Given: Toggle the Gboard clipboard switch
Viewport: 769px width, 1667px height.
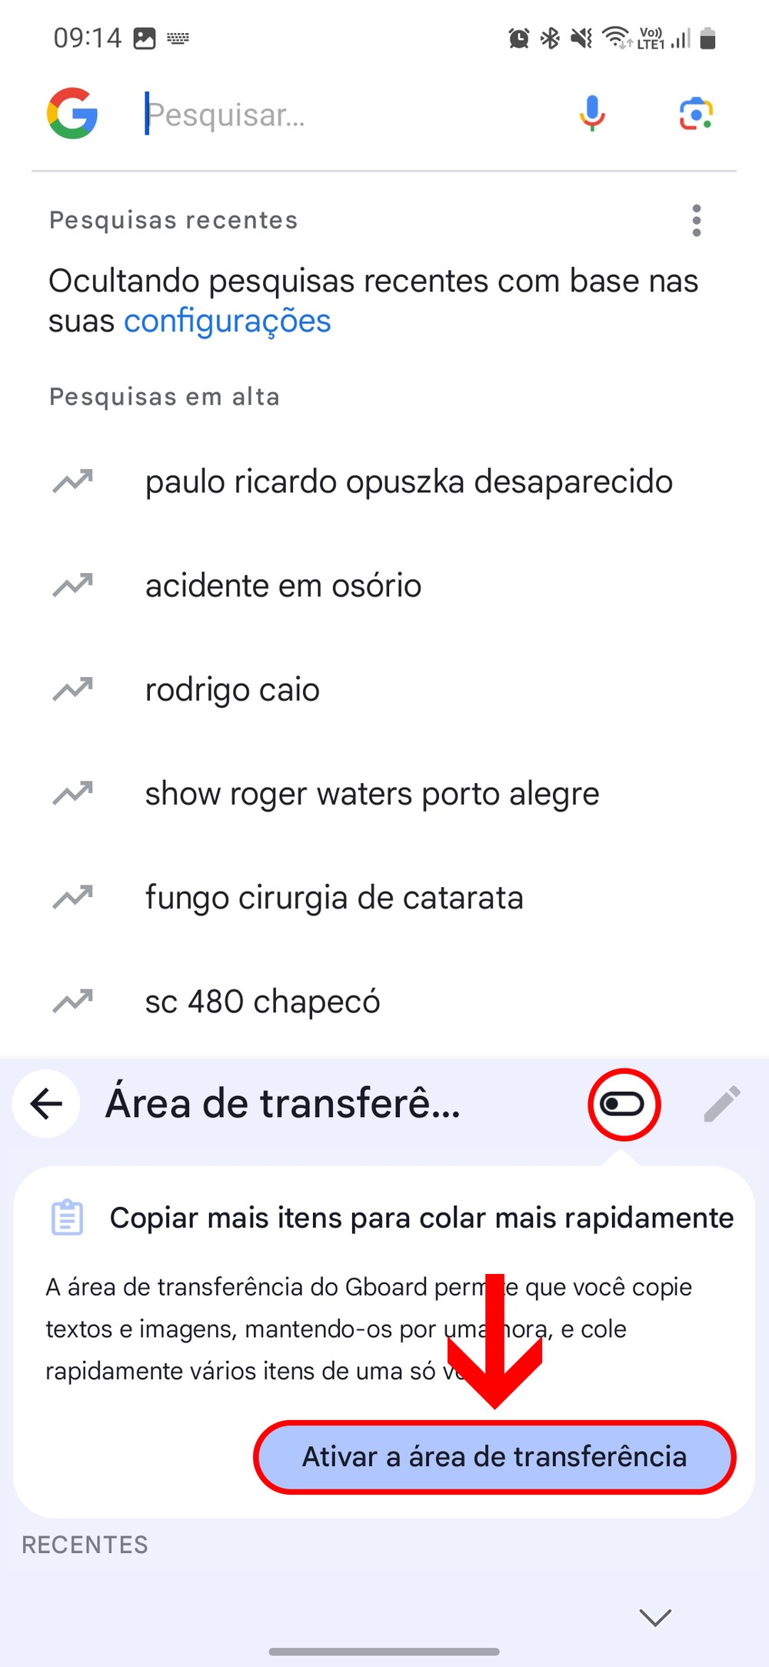Looking at the screenshot, I should 624,1105.
